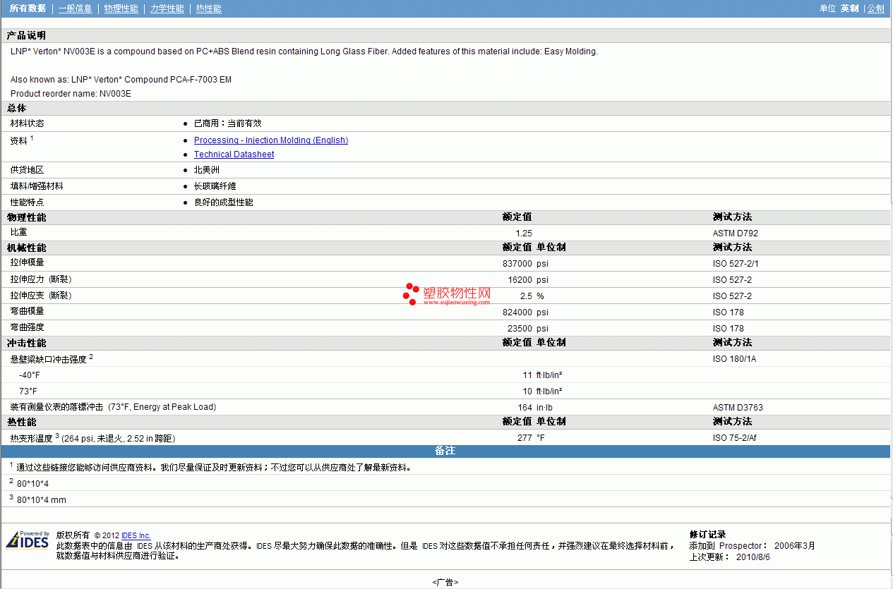Click the Product reorder name: NV003E line

(x=71, y=94)
